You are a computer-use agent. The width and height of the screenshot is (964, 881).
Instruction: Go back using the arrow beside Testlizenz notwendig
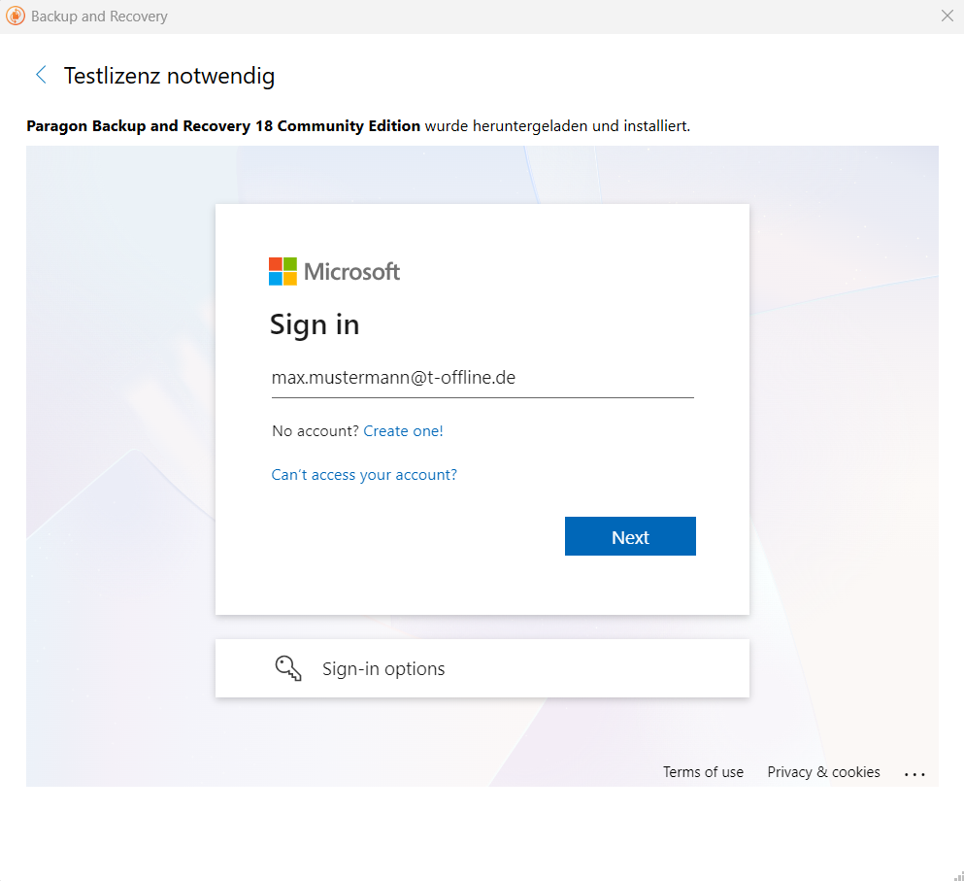[x=41, y=75]
